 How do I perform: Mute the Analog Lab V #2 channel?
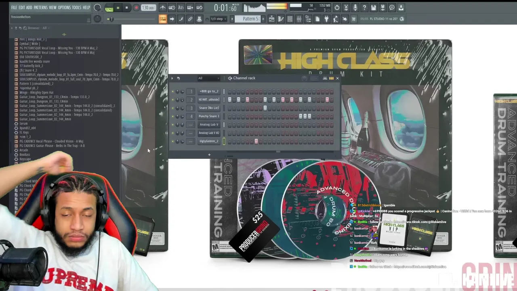coord(173,133)
